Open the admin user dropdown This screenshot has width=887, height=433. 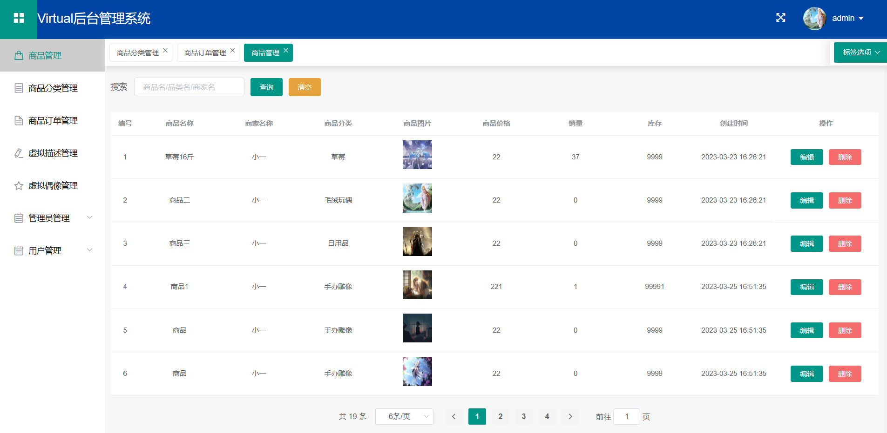click(847, 18)
